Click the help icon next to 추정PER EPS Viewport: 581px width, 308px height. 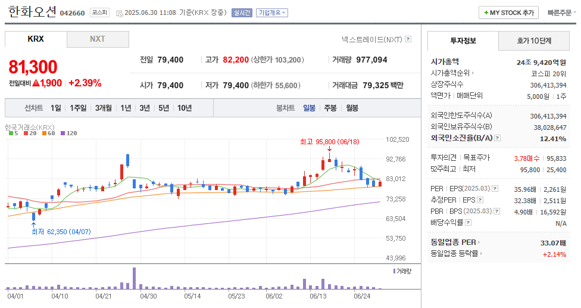480,200
